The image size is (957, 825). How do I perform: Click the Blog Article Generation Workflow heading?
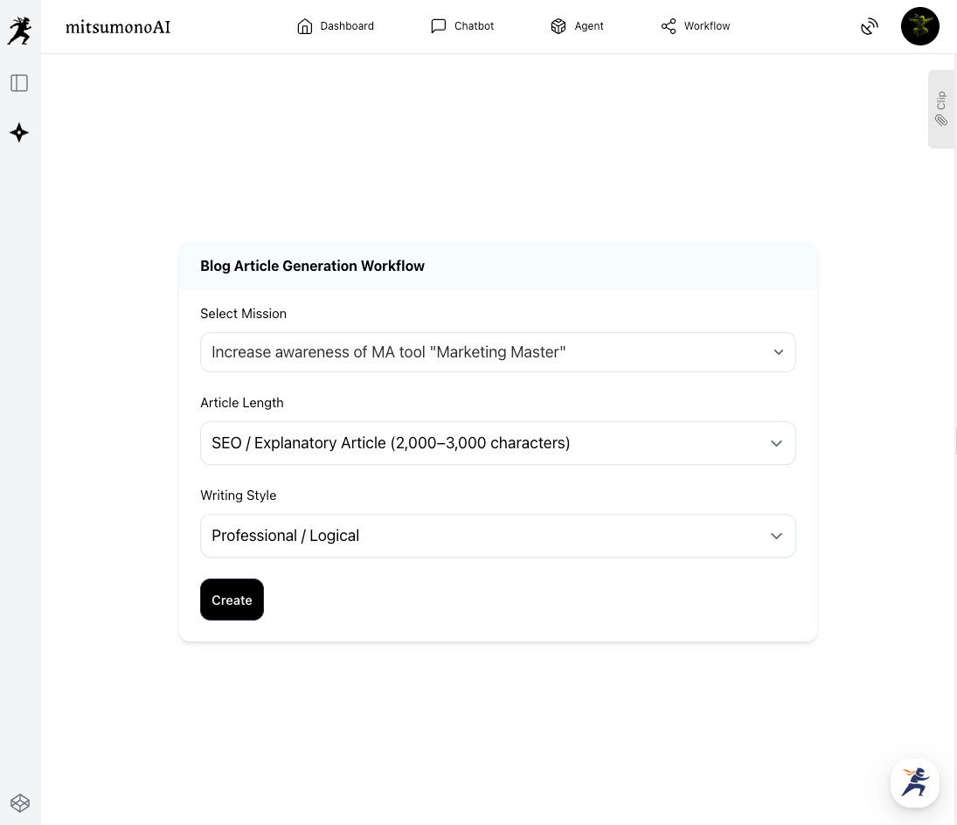tap(312, 266)
